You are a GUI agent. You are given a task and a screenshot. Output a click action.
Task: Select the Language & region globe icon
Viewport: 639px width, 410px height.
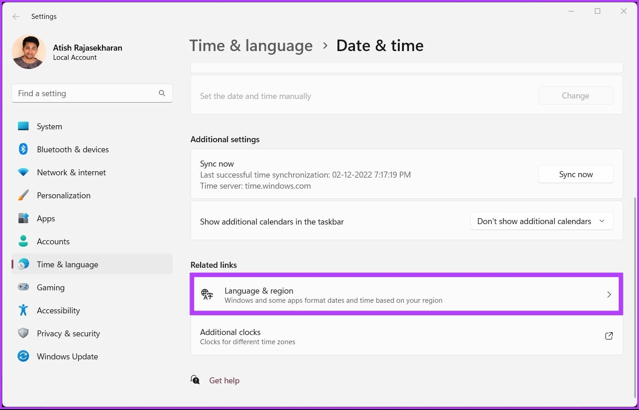[206, 294]
